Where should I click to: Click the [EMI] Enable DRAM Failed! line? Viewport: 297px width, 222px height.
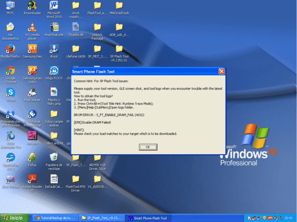point(92,122)
